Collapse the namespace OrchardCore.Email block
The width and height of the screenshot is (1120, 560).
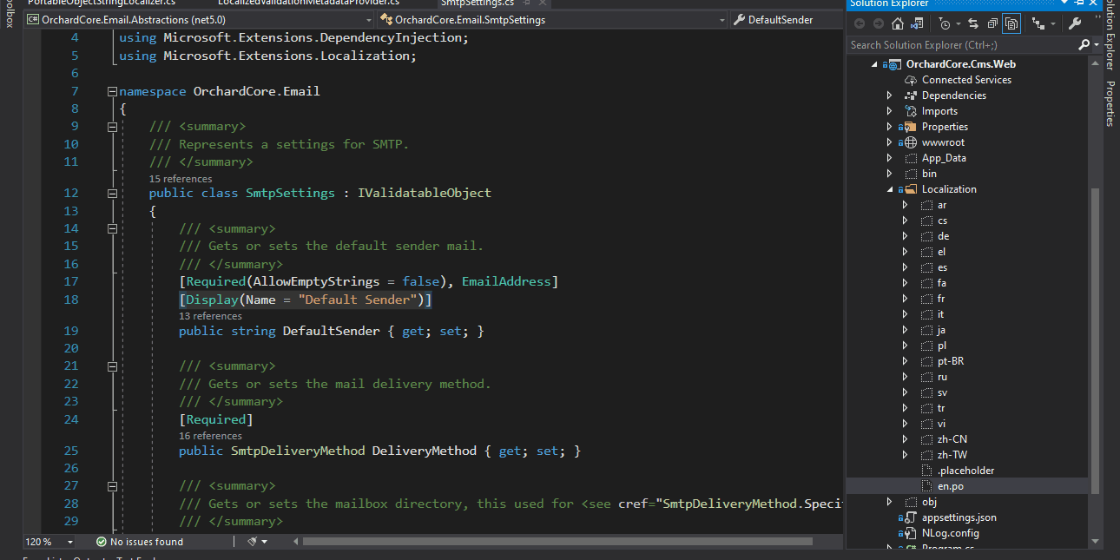(111, 91)
